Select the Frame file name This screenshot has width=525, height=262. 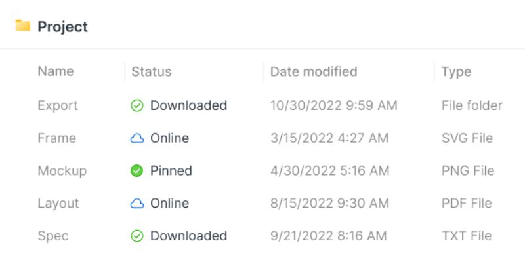[x=56, y=138]
